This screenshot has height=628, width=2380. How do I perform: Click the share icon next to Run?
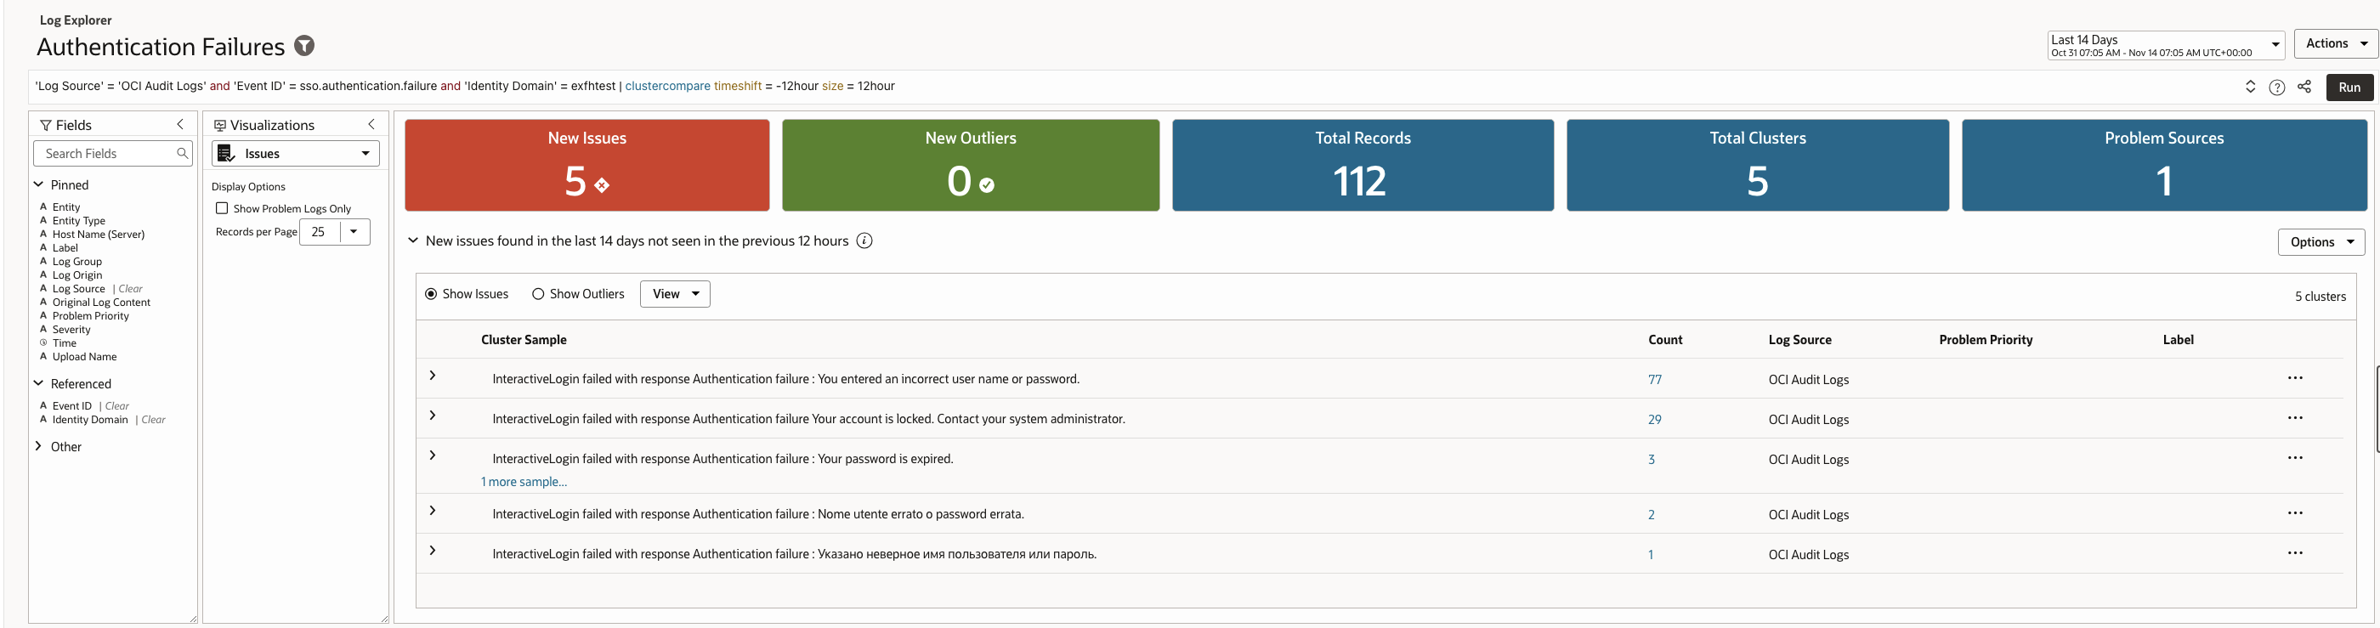click(2304, 87)
